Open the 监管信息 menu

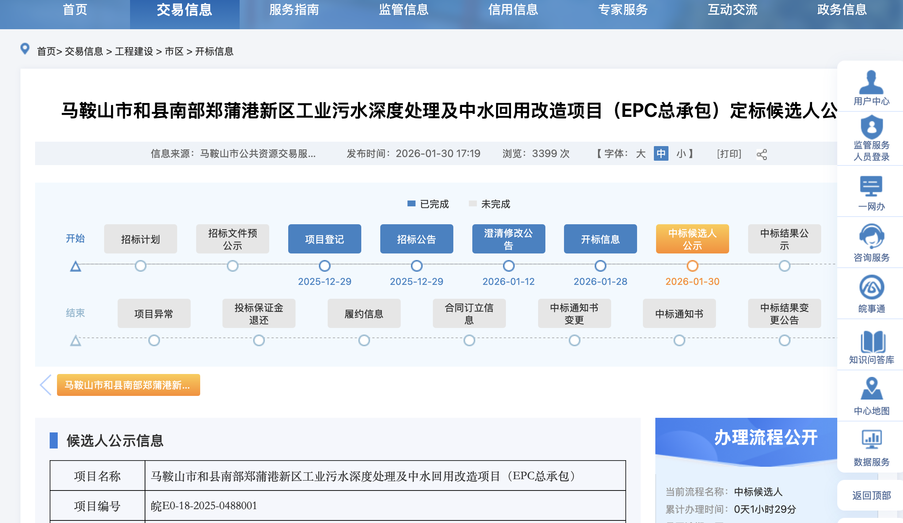pos(404,10)
